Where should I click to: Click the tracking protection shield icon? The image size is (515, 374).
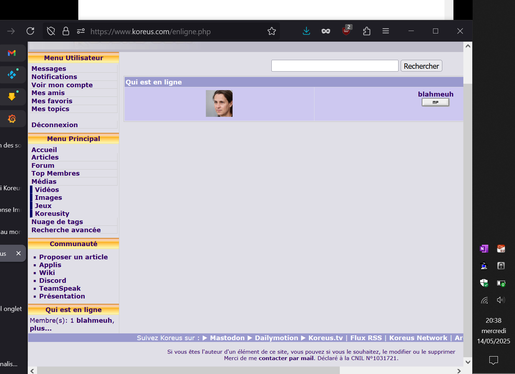[51, 31]
